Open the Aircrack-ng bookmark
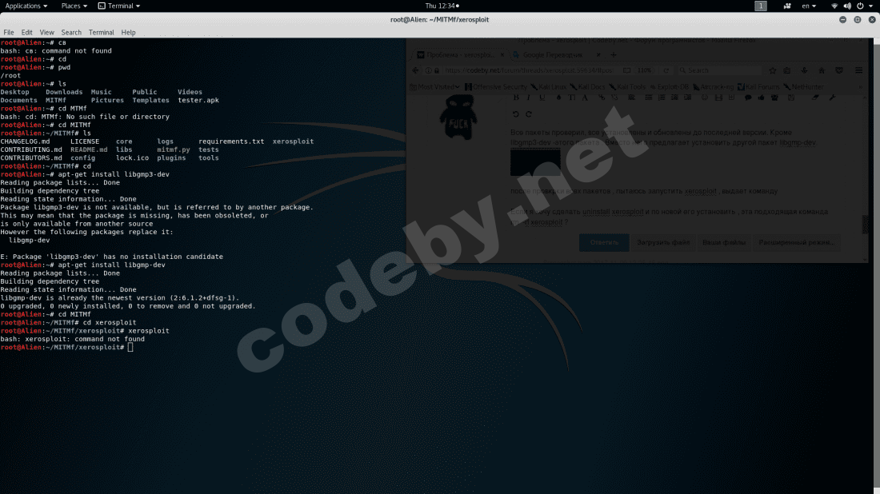 click(714, 87)
